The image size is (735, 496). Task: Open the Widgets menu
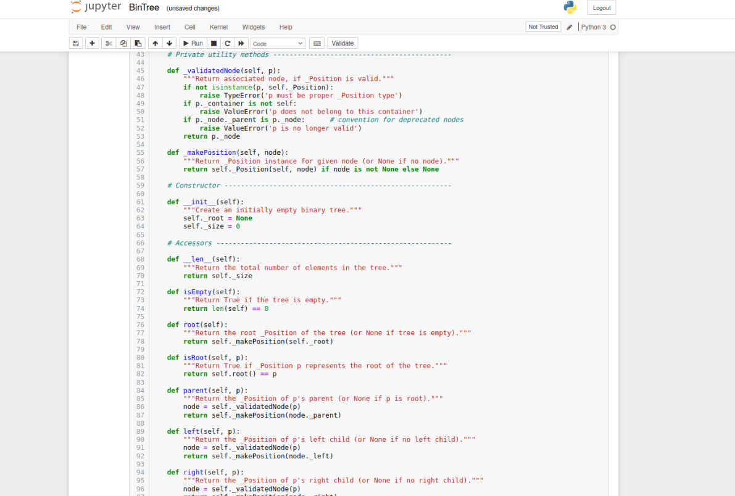[253, 27]
